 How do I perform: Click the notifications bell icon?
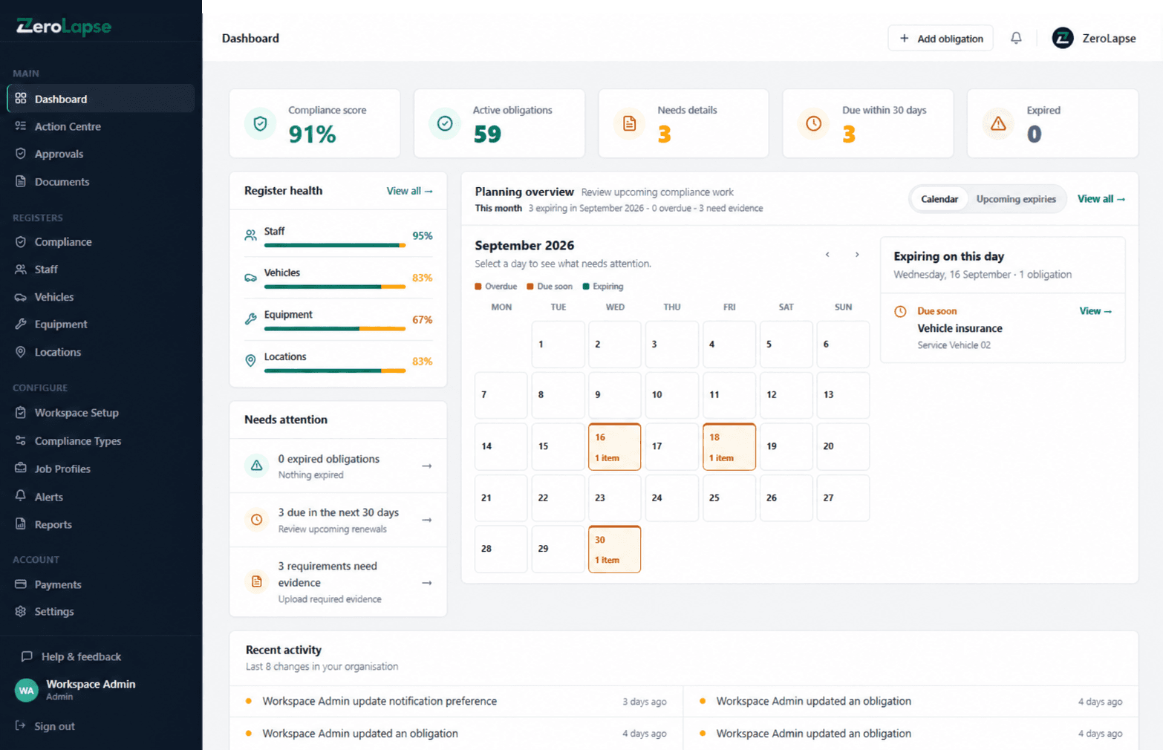pos(1016,38)
